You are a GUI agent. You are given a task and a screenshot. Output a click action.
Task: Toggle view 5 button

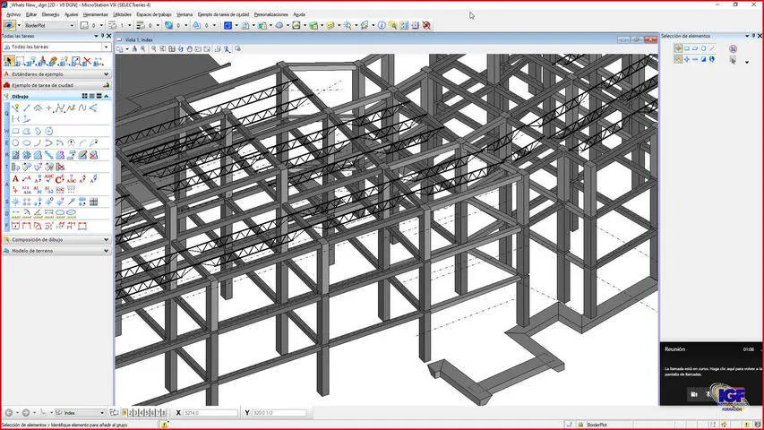point(147,412)
